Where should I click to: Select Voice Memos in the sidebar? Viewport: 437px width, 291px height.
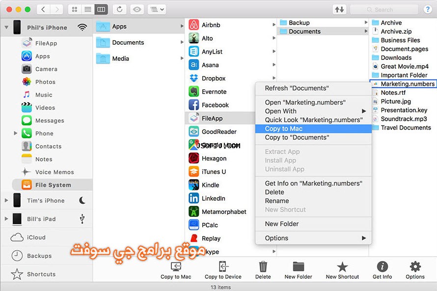[55, 172]
